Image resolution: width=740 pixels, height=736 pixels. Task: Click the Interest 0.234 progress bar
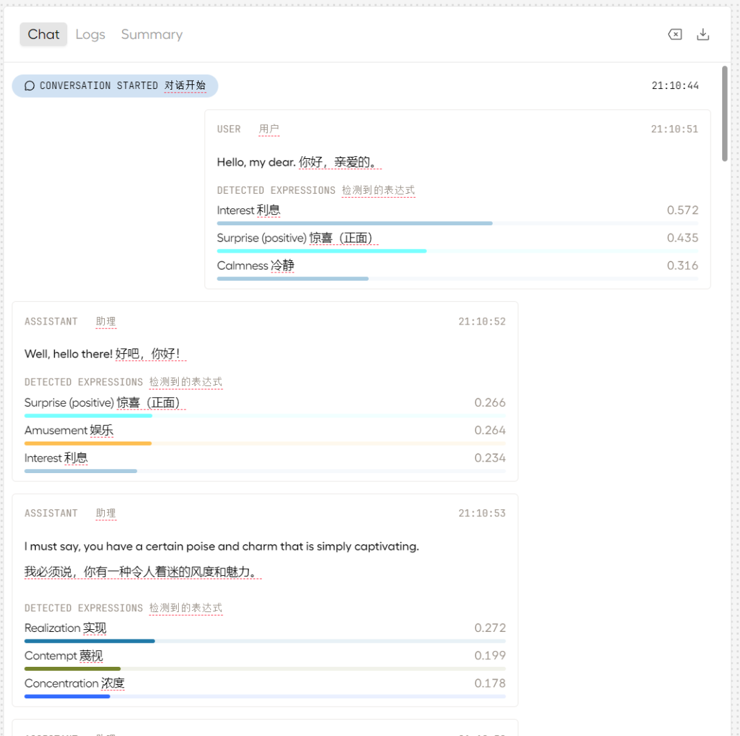264,471
